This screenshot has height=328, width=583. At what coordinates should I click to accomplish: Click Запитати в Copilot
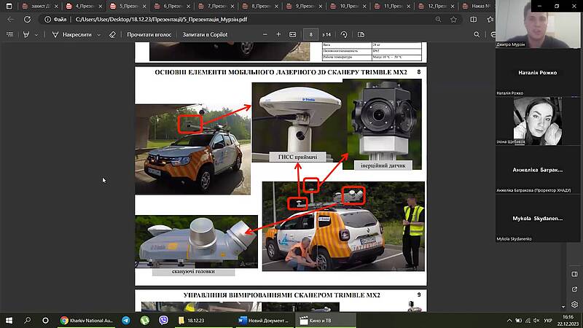point(205,34)
